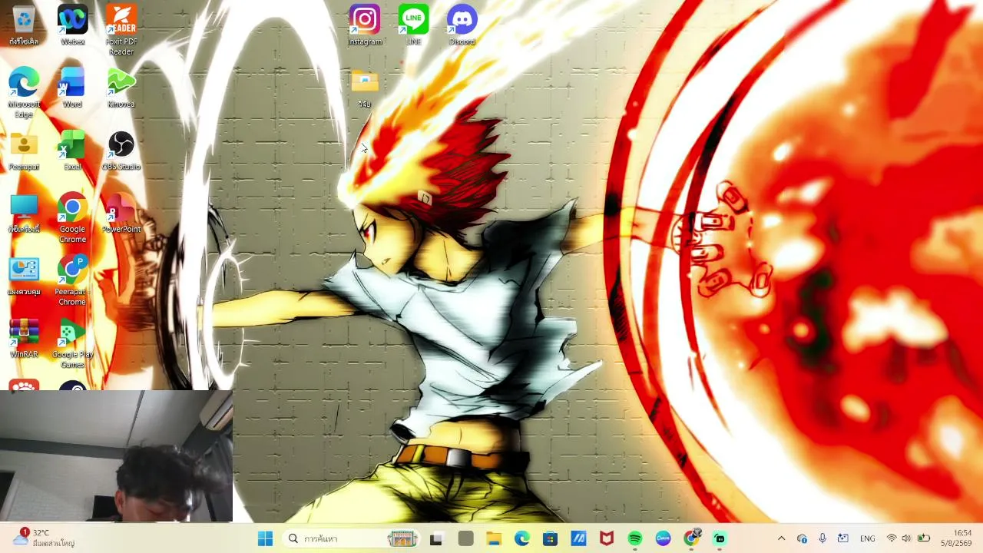
Task: Select the Microsoft Edge desktop shortcut
Action: point(24,93)
